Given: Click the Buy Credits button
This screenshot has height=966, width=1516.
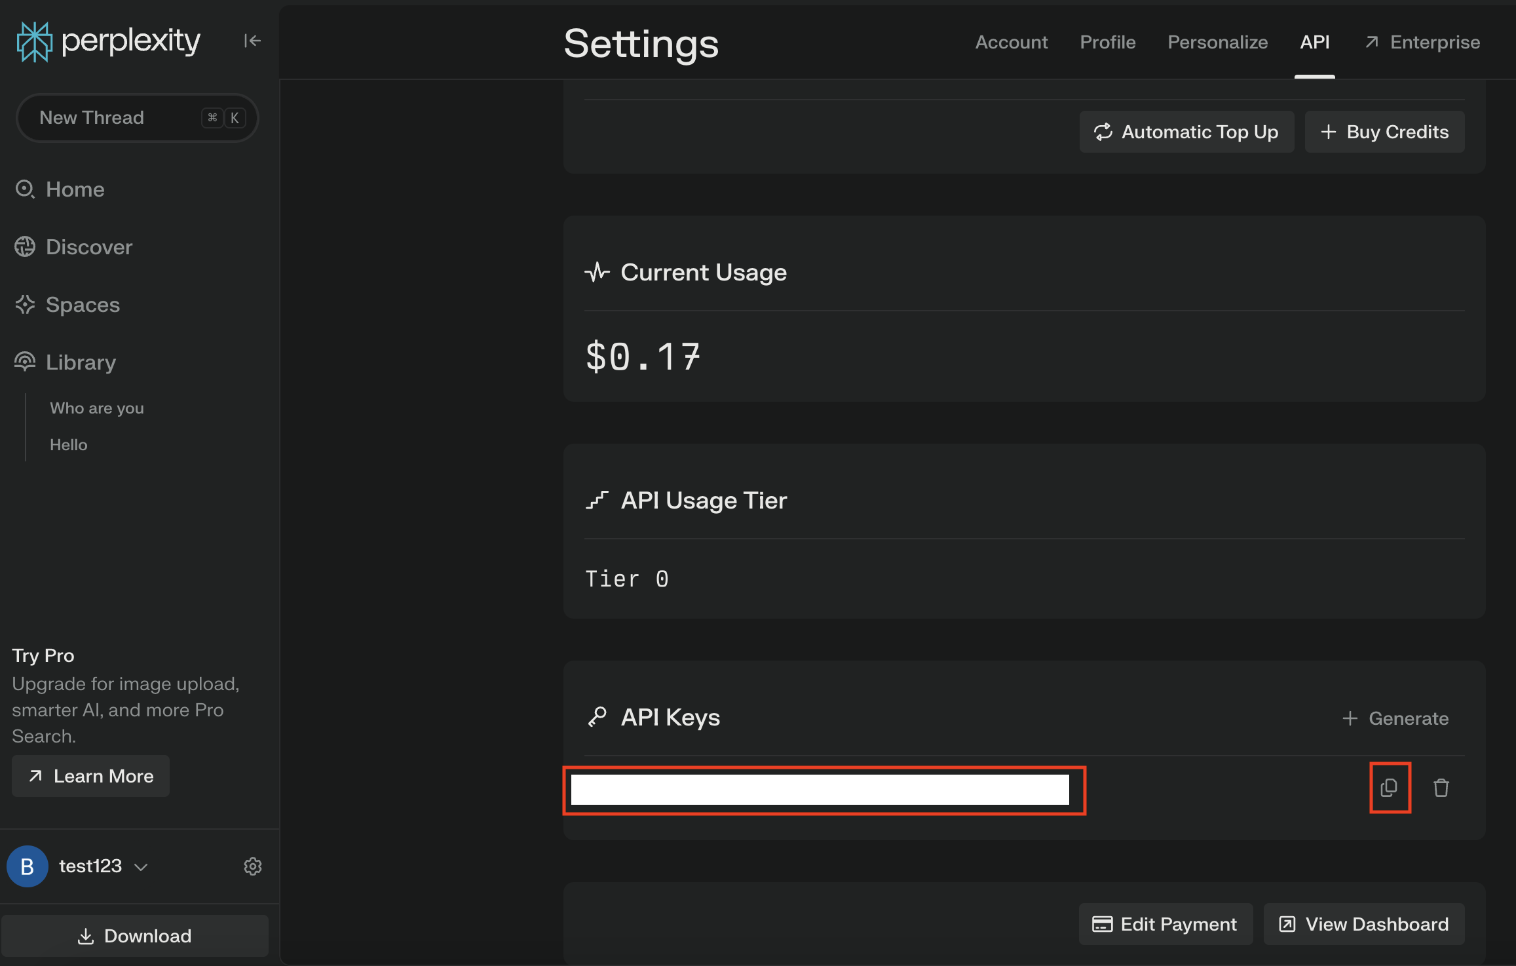Looking at the screenshot, I should click(1385, 132).
